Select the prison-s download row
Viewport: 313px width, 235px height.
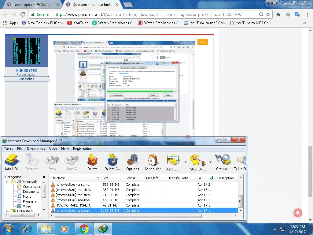pyautogui.click(x=144, y=185)
